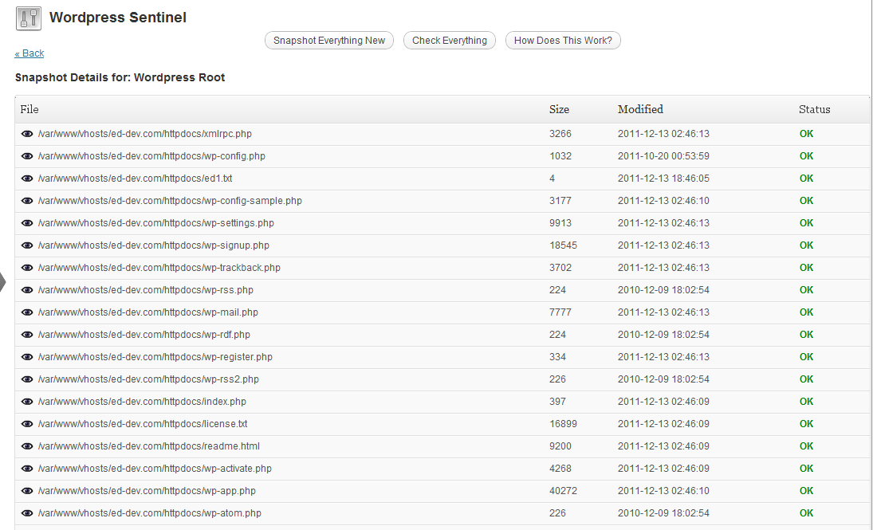The width and height of the screenshot is (873, 530).
Task: Select the wp-settings.php file path
Action: point(156,222)
